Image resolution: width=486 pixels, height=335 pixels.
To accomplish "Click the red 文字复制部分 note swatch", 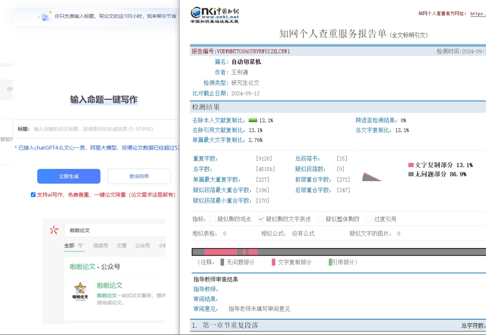I will click(274, 262).
